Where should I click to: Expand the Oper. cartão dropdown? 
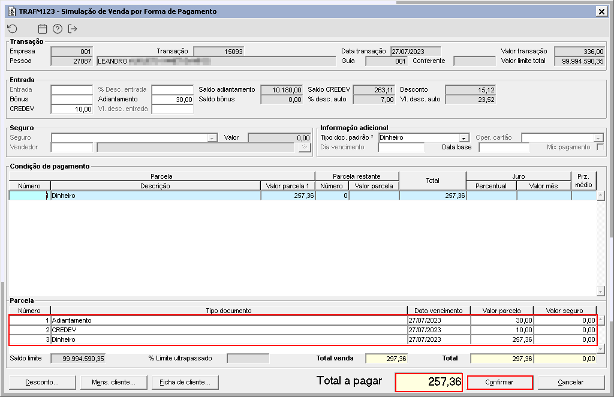click(x=598, y=138)
